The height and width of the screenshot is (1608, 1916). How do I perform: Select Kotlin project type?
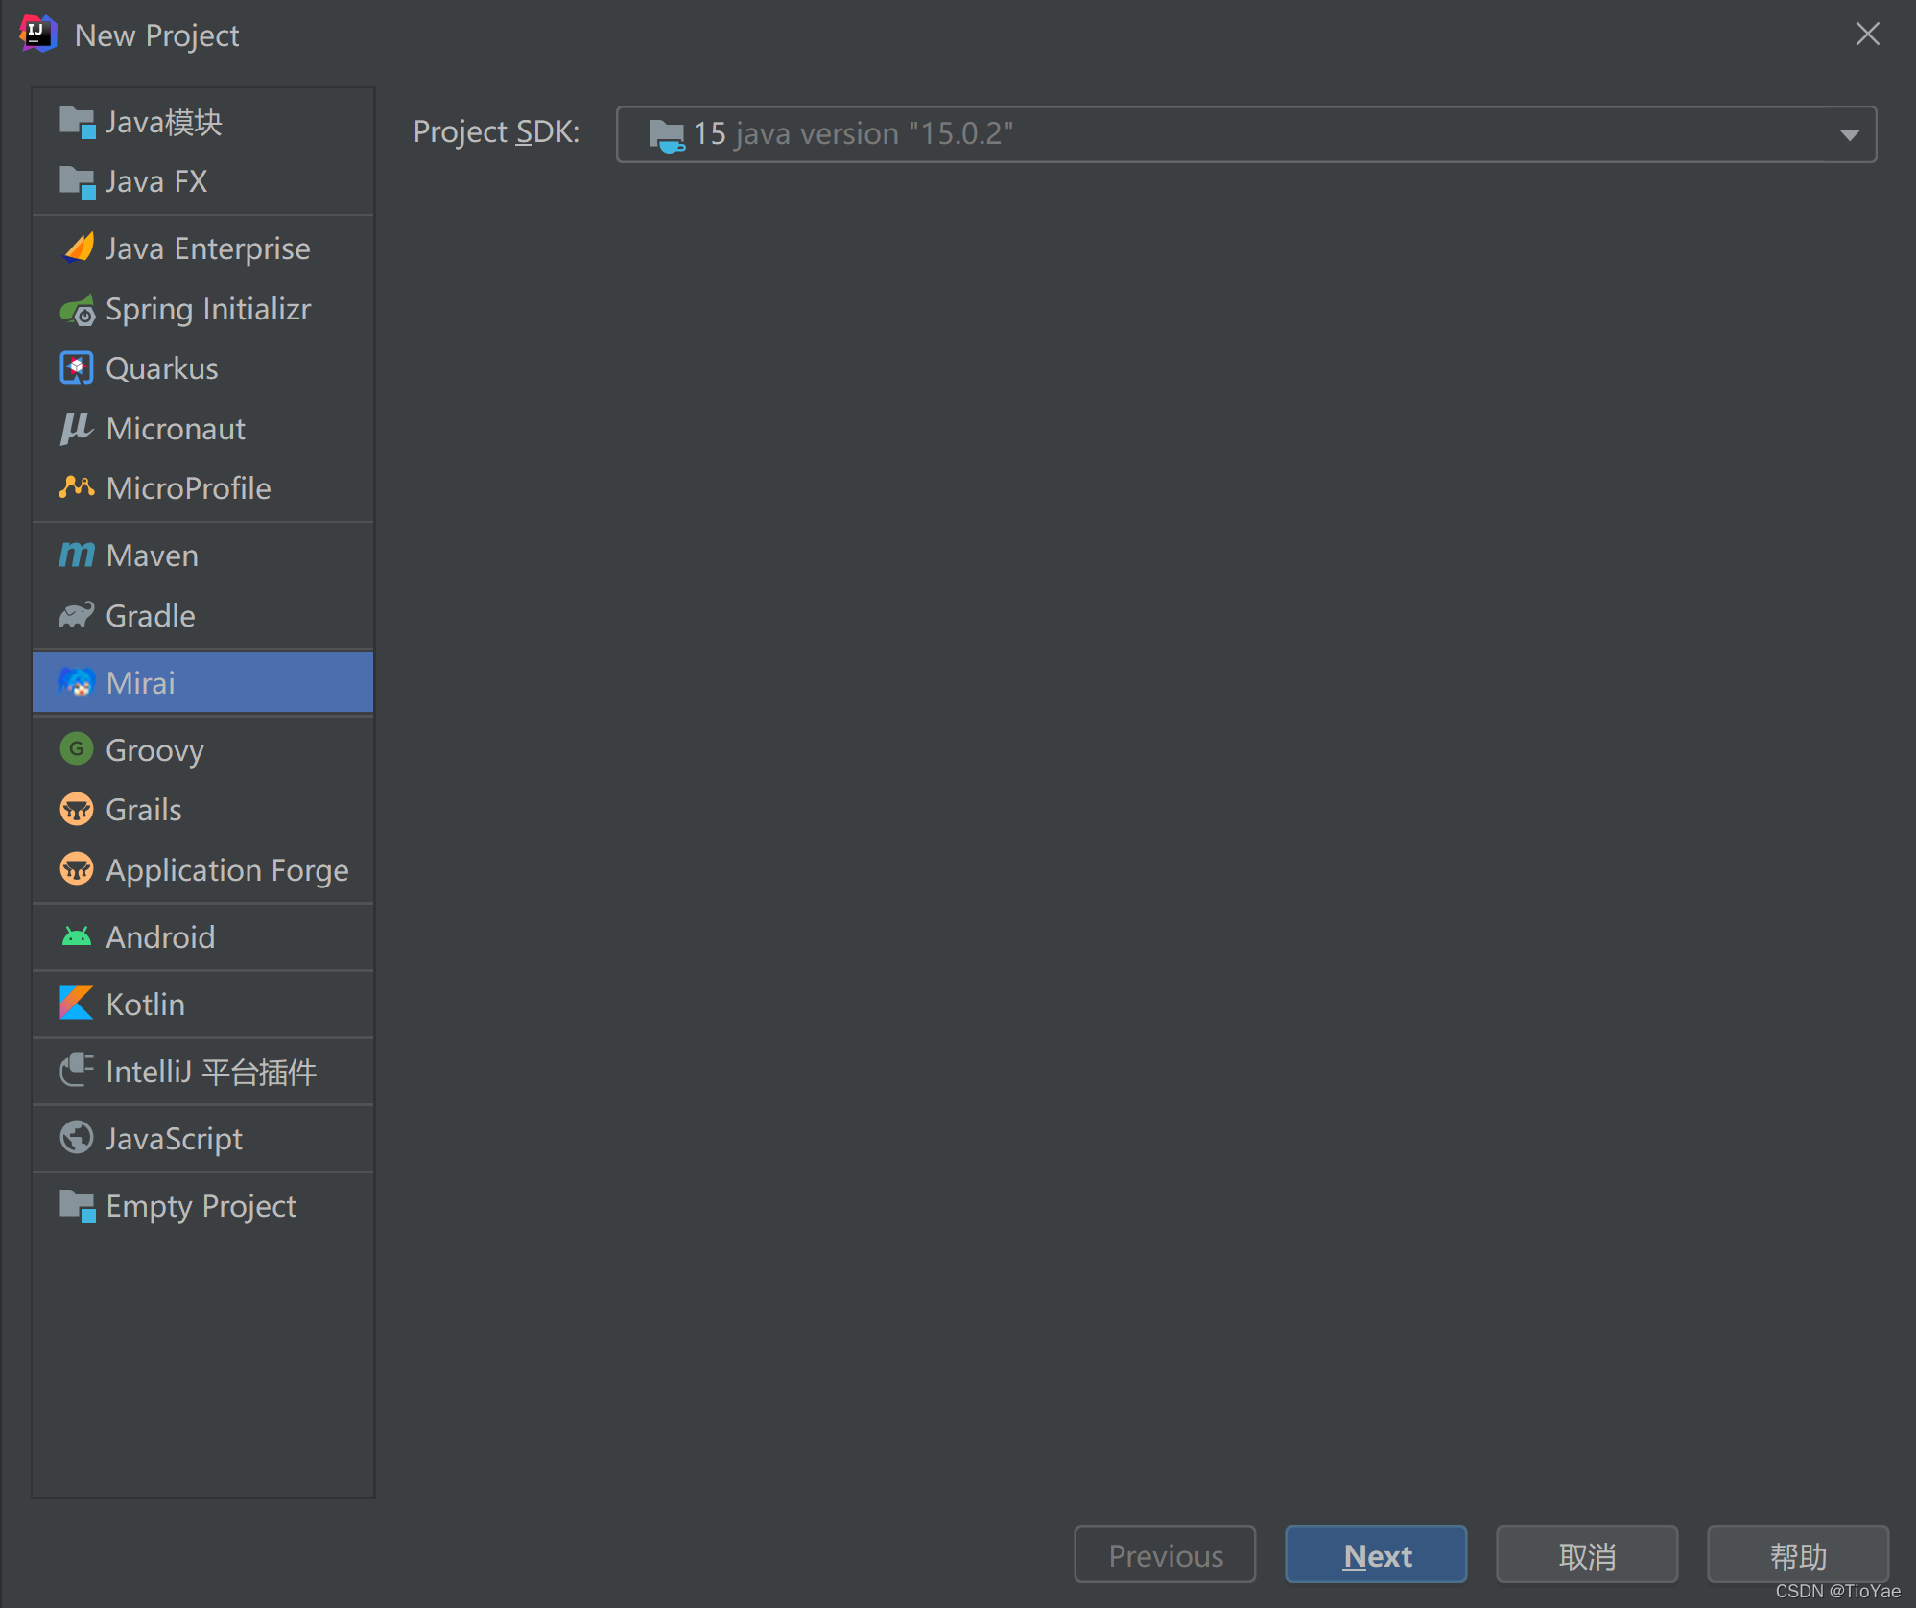[202, 1005]
